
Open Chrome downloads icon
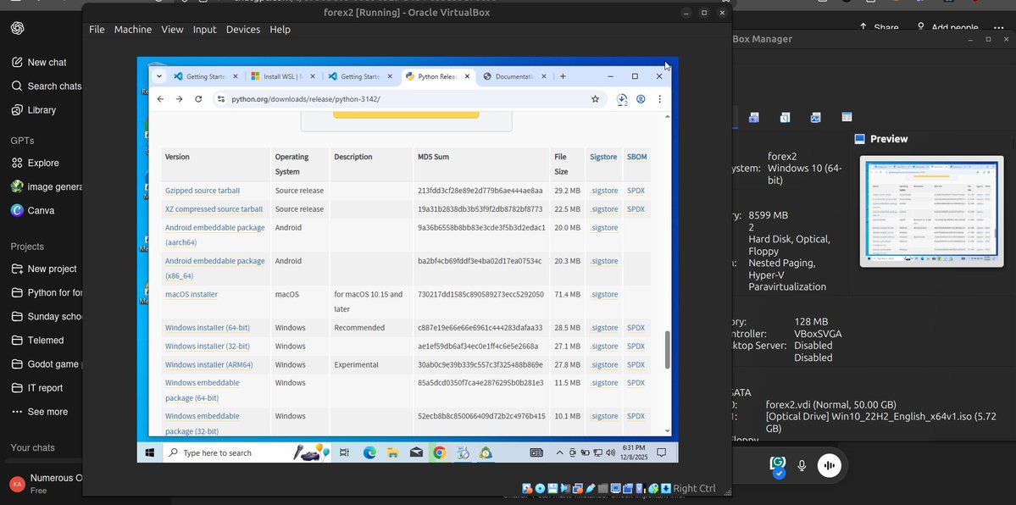(621, 99)
